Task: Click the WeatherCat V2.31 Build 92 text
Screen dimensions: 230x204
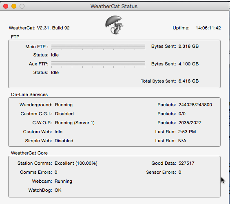Action: [39, 28]
